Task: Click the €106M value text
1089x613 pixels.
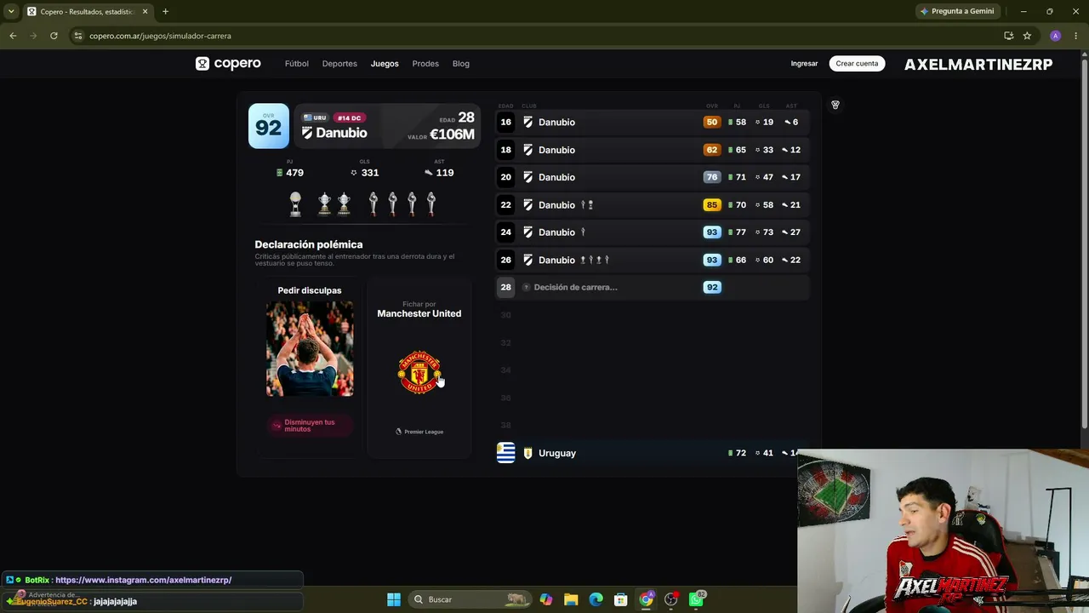Action: click(x=452, y=135)
